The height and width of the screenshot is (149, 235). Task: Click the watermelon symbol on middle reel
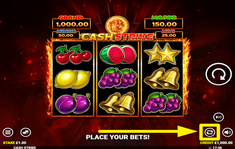[x=118, y=54]
